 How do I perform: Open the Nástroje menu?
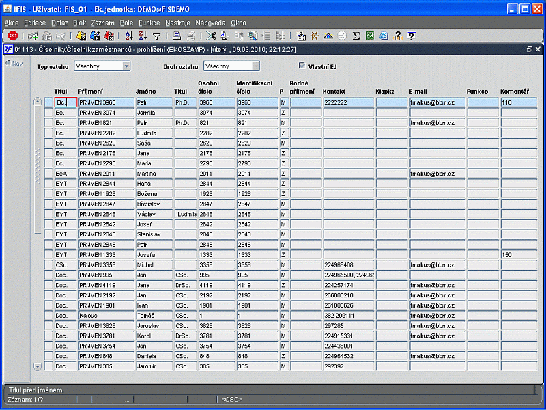click(x=179, y=23)
